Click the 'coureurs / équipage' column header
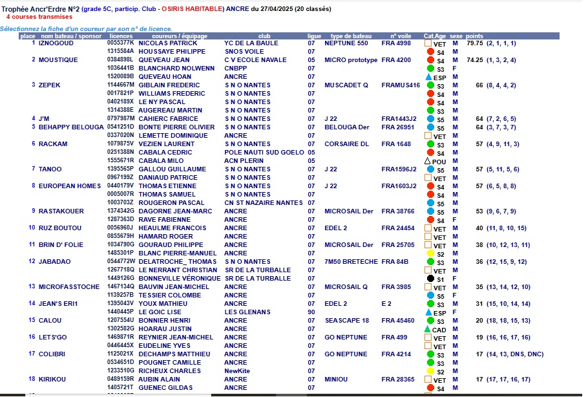 (x=180, y=36)
